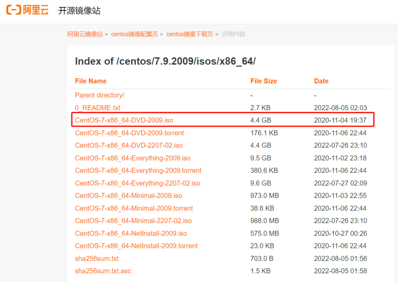Select the 2.7 KB size of 0_README.txt
Screen dimensions: 398x282
click(260, 108)
